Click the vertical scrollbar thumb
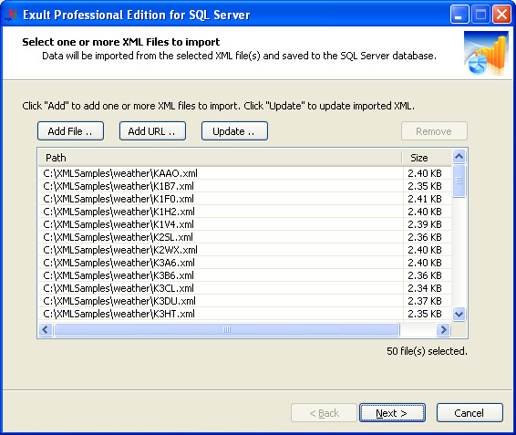This screenshot has height=435, width=516. click(459, 181)
